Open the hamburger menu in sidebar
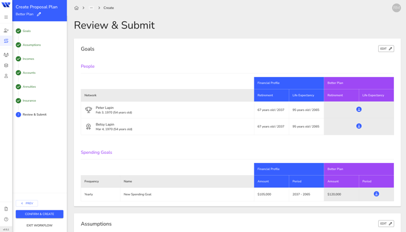This screenshot has width=406, height=232. click(6, 17)
